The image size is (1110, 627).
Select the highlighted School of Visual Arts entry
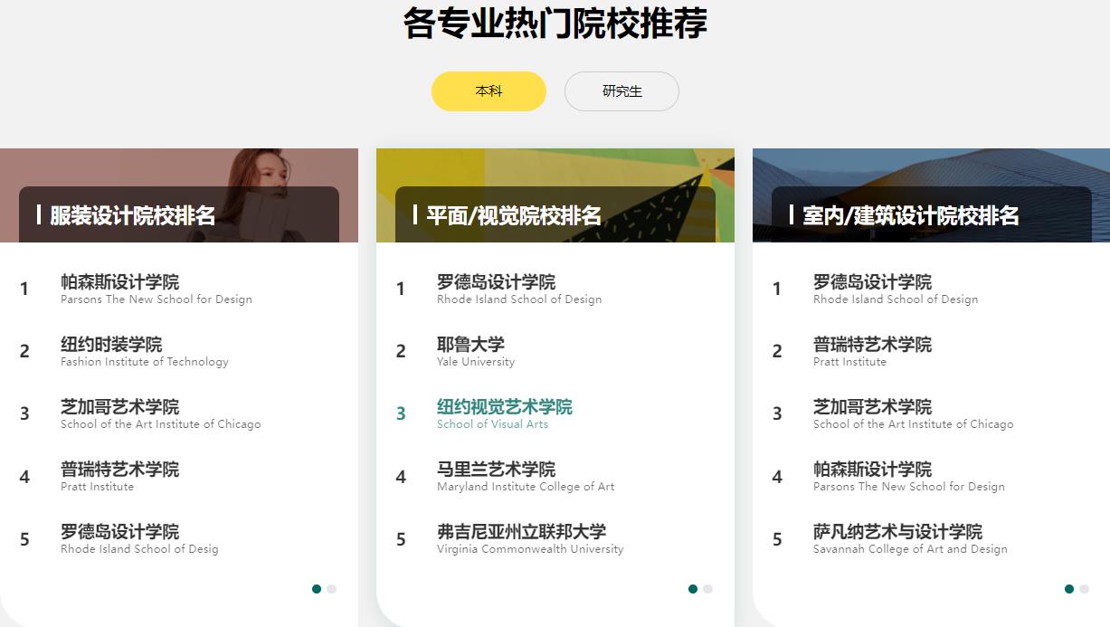click(x=505, y=413)
